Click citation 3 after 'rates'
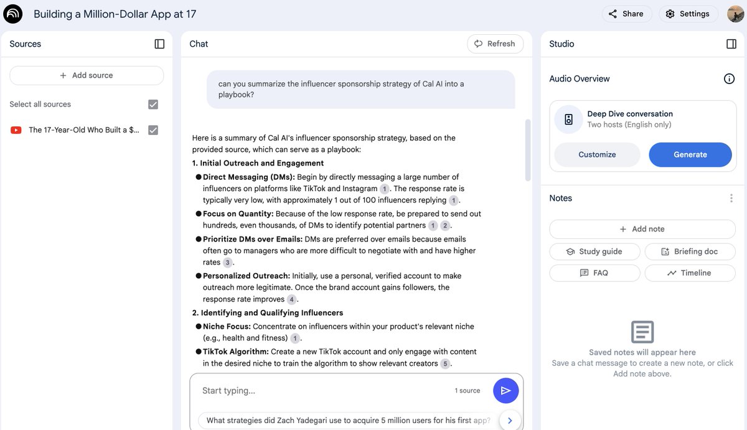747x430 pixels. click(x=228, y=263)
